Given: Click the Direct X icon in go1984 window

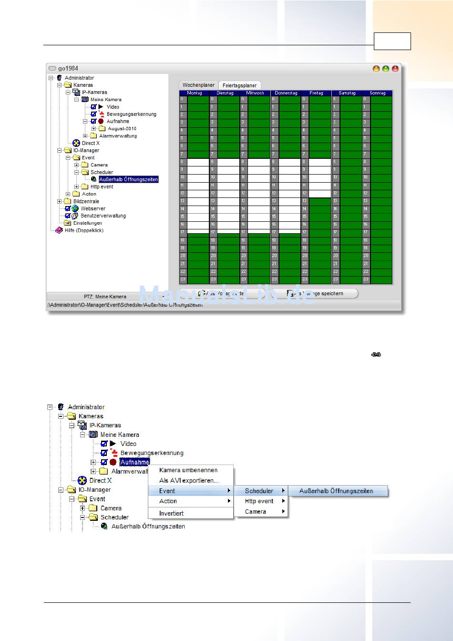Looking at the screenshot, I should coord(76,143).
